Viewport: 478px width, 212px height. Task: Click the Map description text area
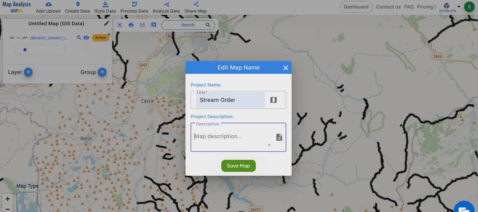click(x=232, y=136)
